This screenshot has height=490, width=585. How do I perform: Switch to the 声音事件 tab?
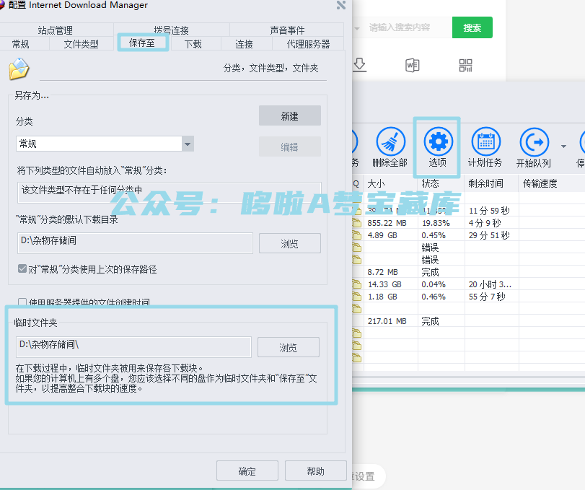287,30
